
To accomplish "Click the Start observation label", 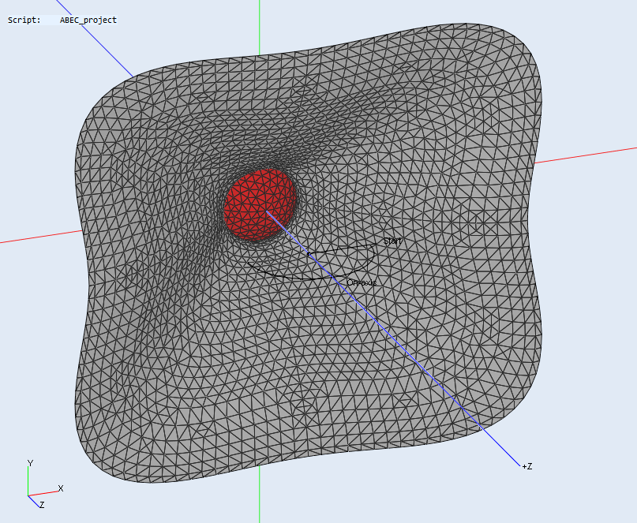I will 392,241.
